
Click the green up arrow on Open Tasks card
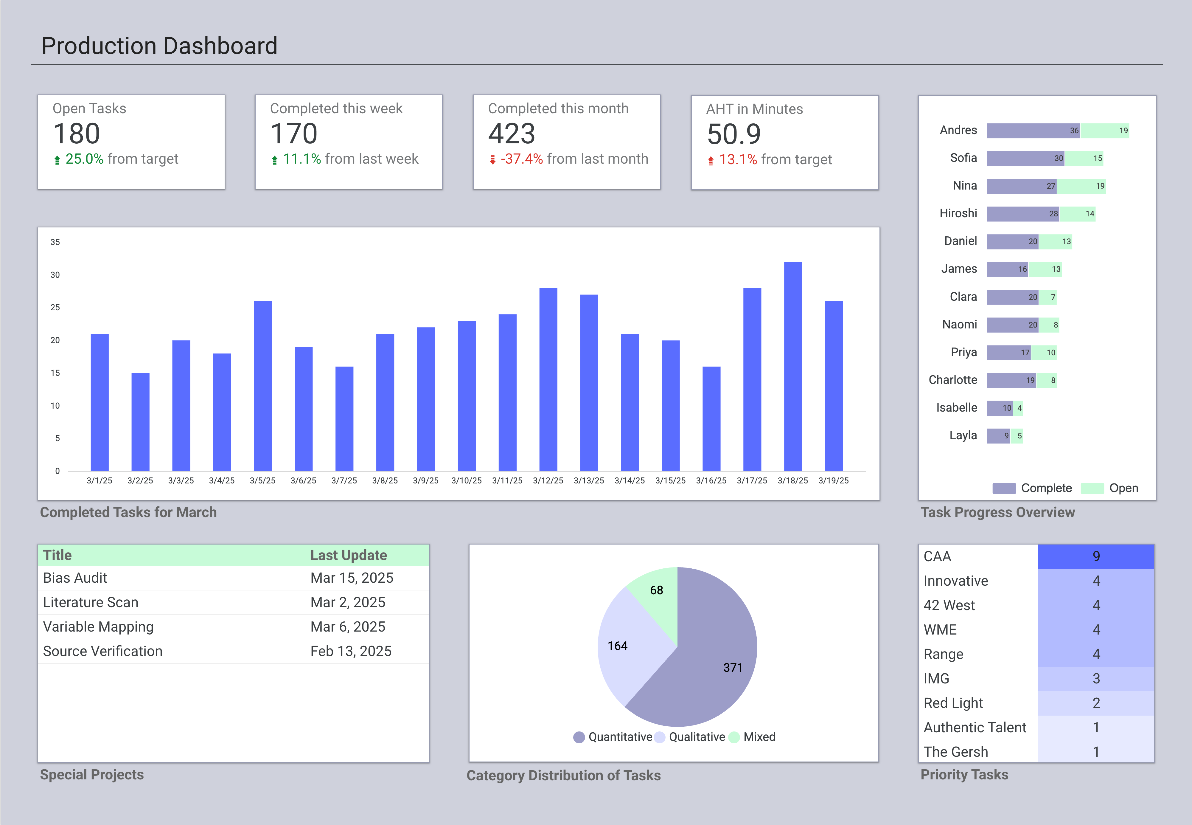(57, 159)
